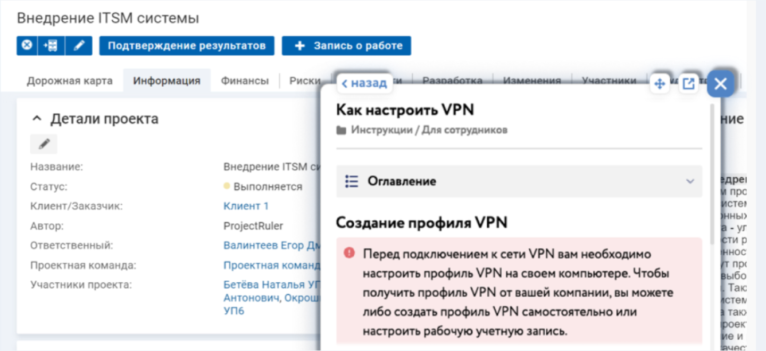The image size is (766, 351).
Task: Click the cancel (circled X) toolbar icon
Action: (x=27, y=46)
